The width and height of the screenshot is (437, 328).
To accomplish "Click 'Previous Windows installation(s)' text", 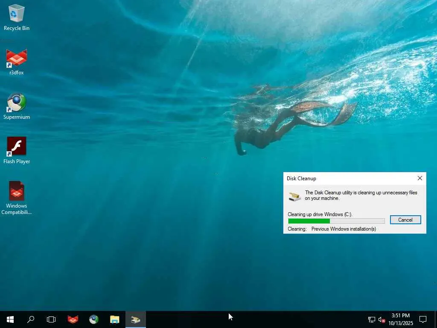I will tap(344, 229).
